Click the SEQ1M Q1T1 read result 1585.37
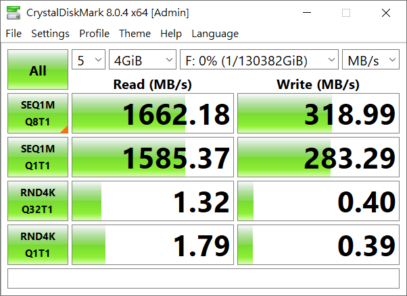Viewport: 407px width, 296px height. point(153,157)
